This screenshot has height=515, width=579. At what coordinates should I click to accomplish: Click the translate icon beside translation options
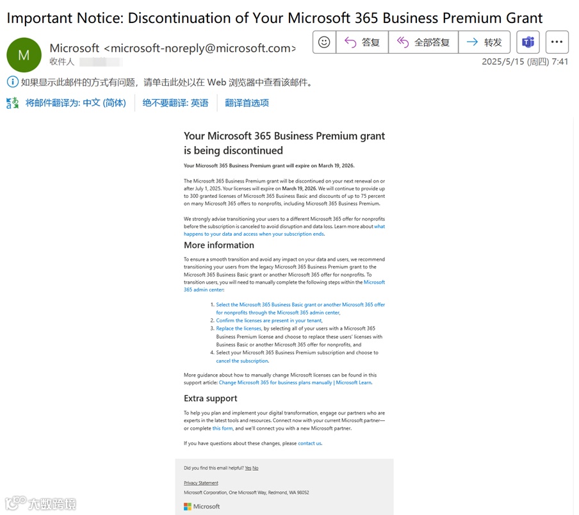(x=12, y=102)
